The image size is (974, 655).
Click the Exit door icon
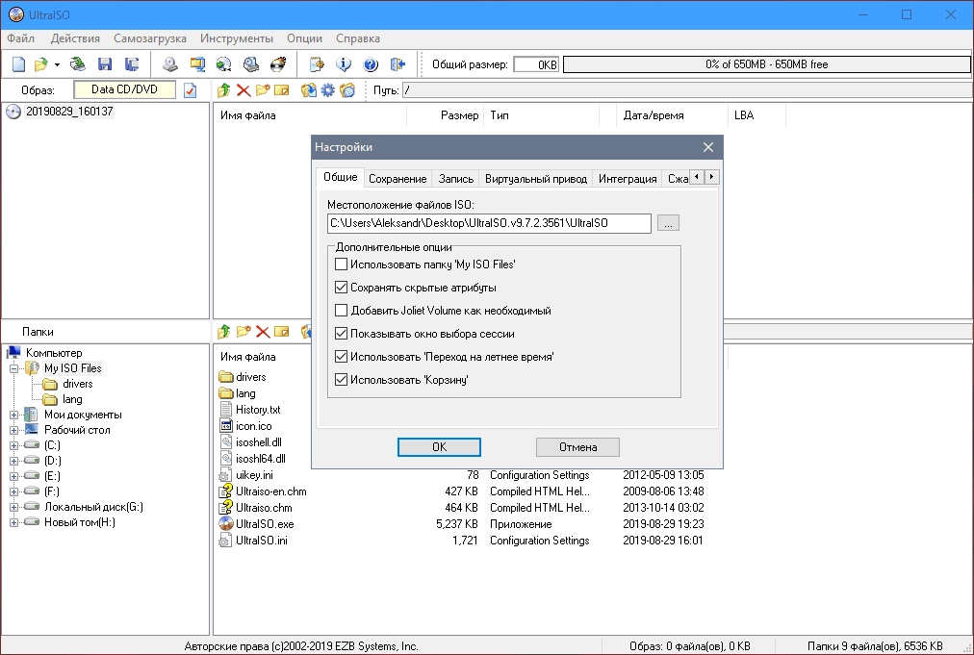click(x=397, y=63)
